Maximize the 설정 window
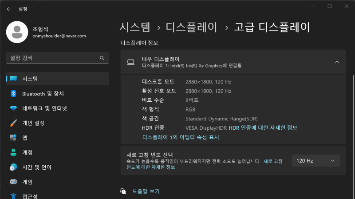Image resolution: width=355 pixels, height=199 pixels. click(x=330, y=6)
